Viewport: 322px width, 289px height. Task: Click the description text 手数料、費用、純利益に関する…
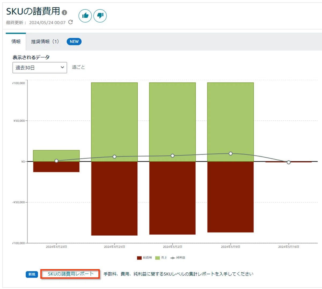178,274
